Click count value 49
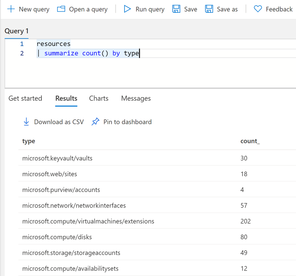 (x=244, y=253)
